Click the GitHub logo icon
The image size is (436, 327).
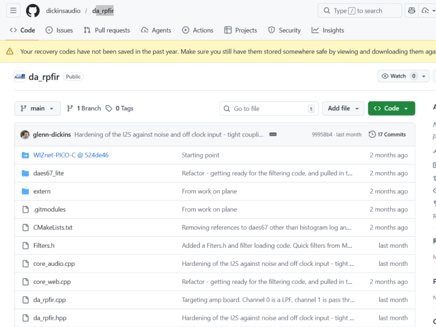(x=33, y=11)
